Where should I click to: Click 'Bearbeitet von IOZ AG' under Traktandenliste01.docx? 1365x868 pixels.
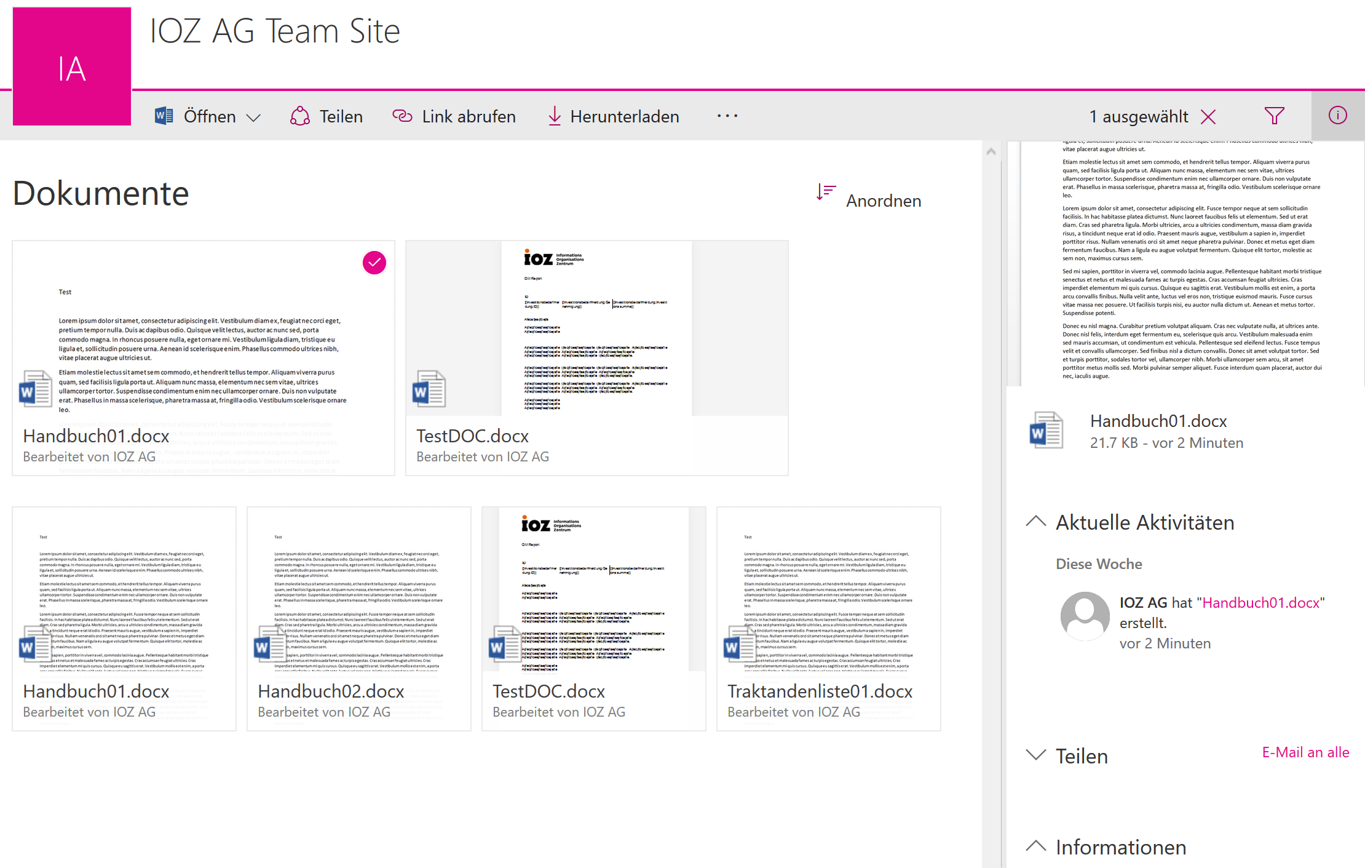tap(794, 712)
